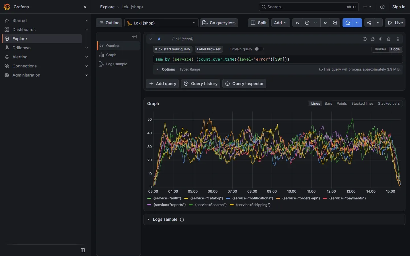
Task: Click the Sign in link
Action: [399, 7]
